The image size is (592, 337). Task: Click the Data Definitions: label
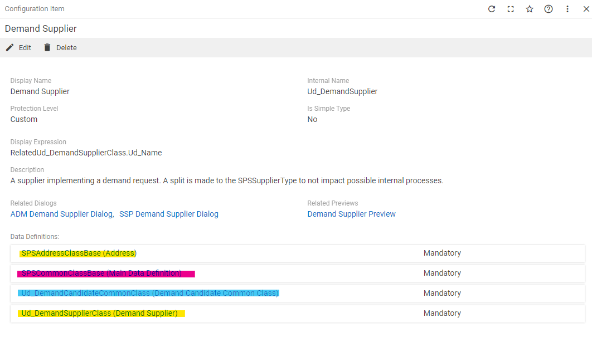click(x=35, y=237)
